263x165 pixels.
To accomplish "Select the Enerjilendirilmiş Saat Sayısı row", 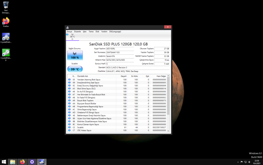I will pyautogui.click(x=117, y=83).
